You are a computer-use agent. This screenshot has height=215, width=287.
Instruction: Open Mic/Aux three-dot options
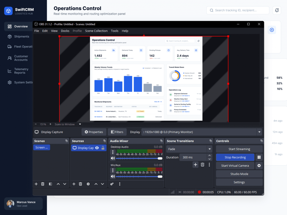(x=113, y=170)
